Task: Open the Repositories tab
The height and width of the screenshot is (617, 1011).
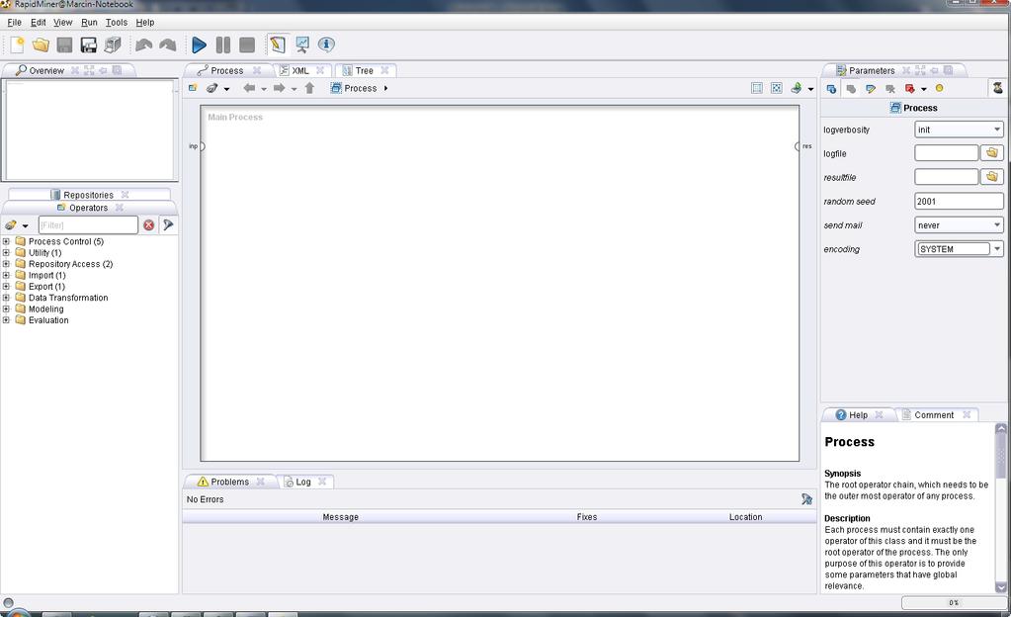Action: pos(88,195)
